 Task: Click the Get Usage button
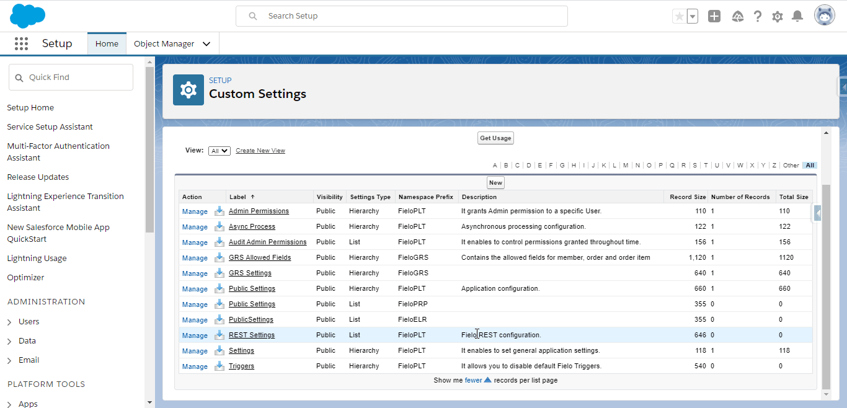(x=495, y=138)
